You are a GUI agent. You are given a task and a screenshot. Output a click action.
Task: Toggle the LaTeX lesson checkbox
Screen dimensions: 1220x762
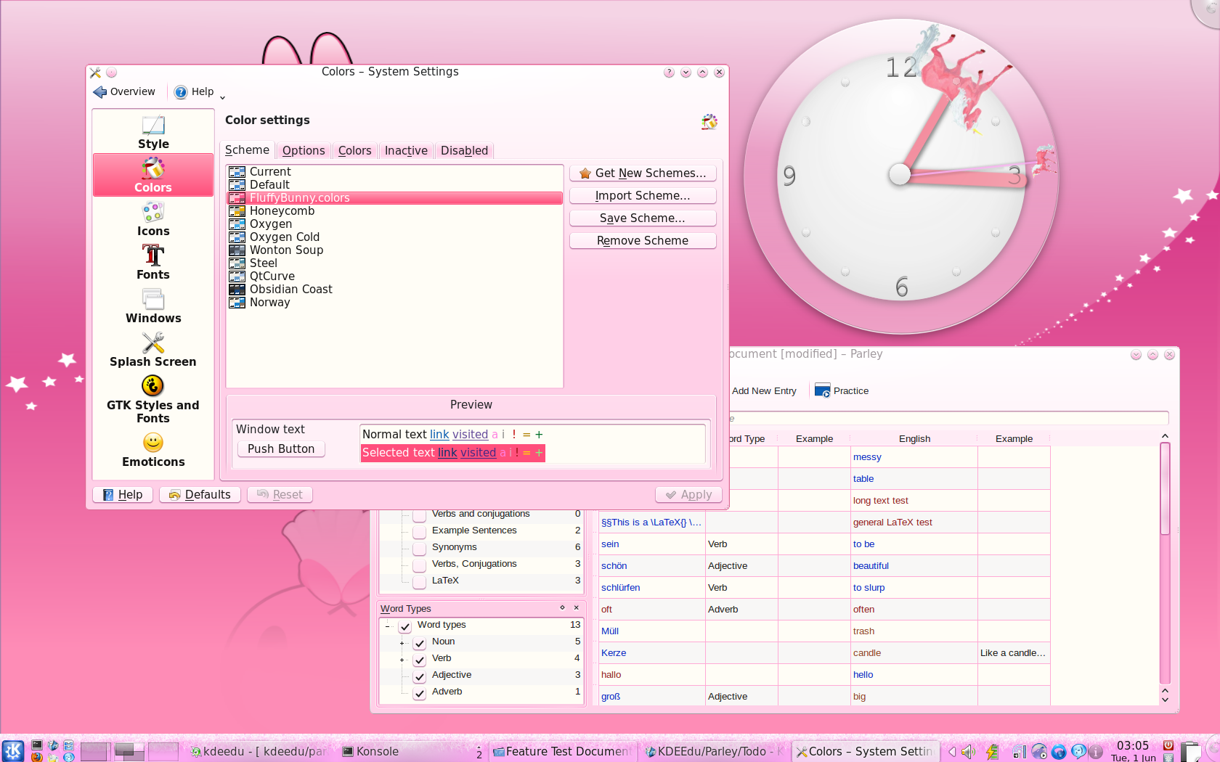point(419,581)
